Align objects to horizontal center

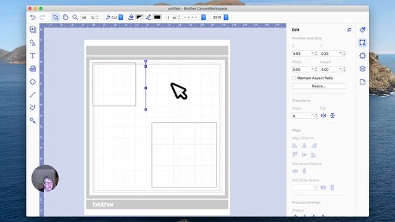tap(304, 146)
